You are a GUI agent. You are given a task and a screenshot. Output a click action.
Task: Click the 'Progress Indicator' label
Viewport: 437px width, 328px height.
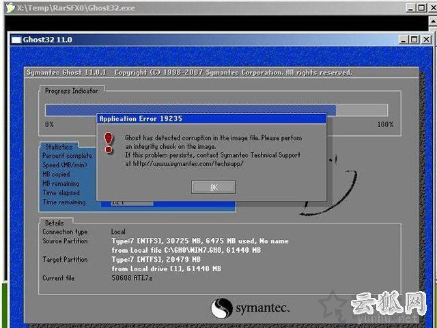[x=71, y=91]
